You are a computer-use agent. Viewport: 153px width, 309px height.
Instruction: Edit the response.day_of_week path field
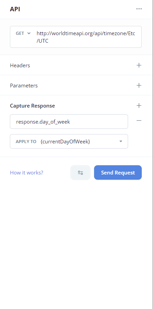tap(69, 122)
